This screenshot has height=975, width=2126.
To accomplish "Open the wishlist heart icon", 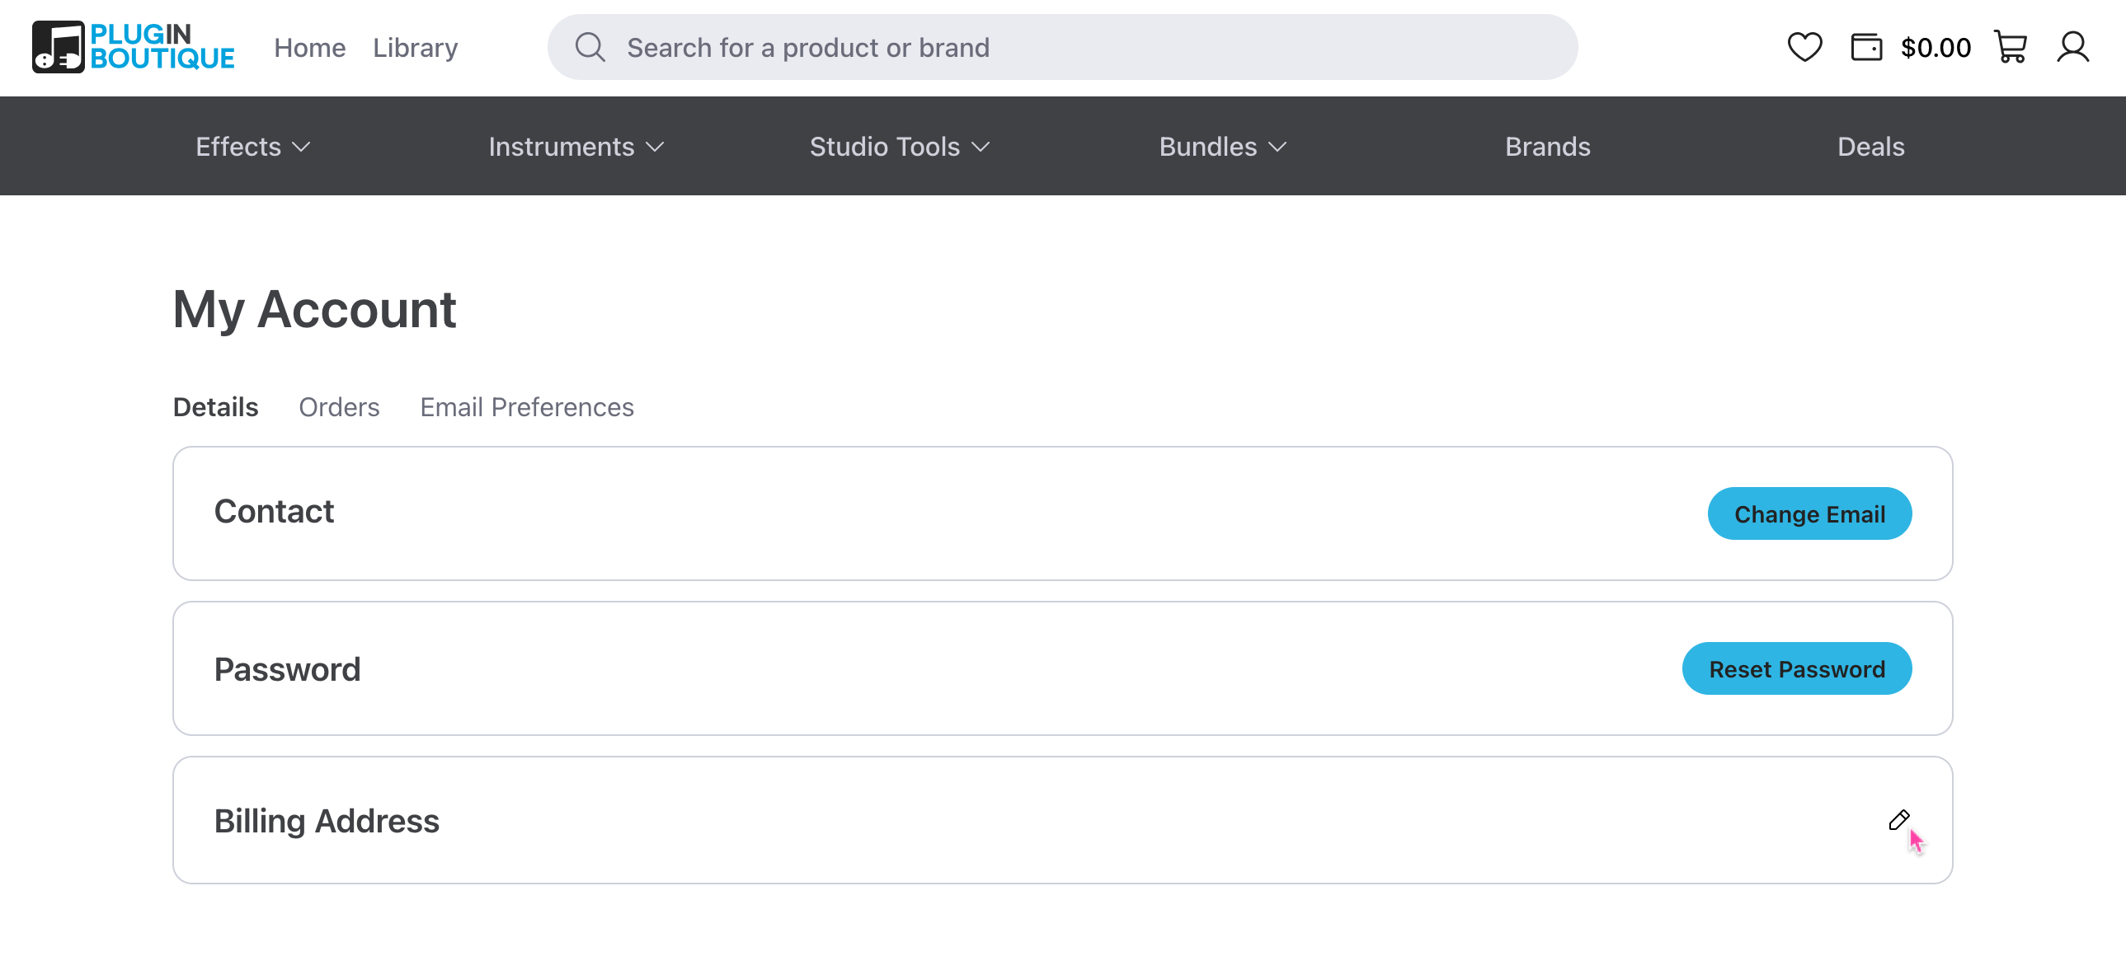I will 1804,47.
